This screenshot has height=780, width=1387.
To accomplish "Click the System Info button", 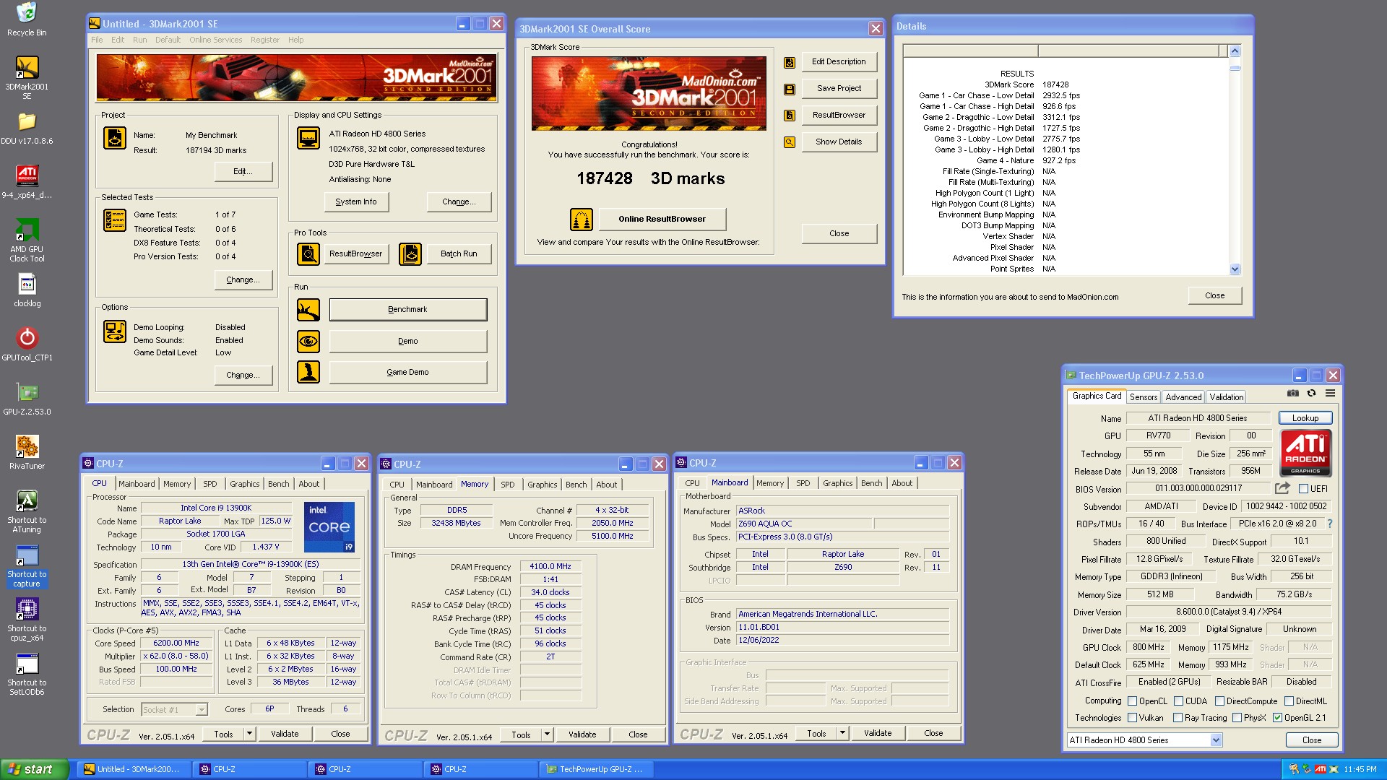I will pyautogui.click(x=356, y=202).
